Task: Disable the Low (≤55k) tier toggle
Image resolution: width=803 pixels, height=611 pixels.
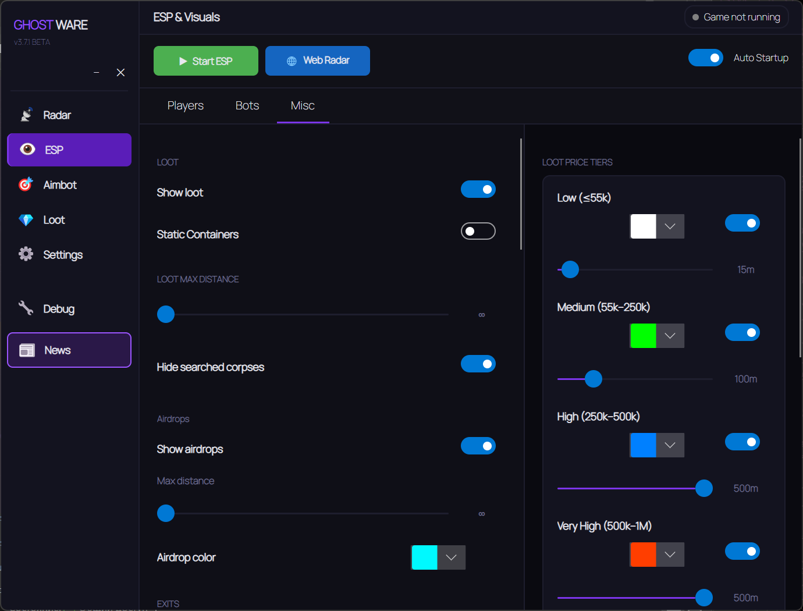Action: 742,223
